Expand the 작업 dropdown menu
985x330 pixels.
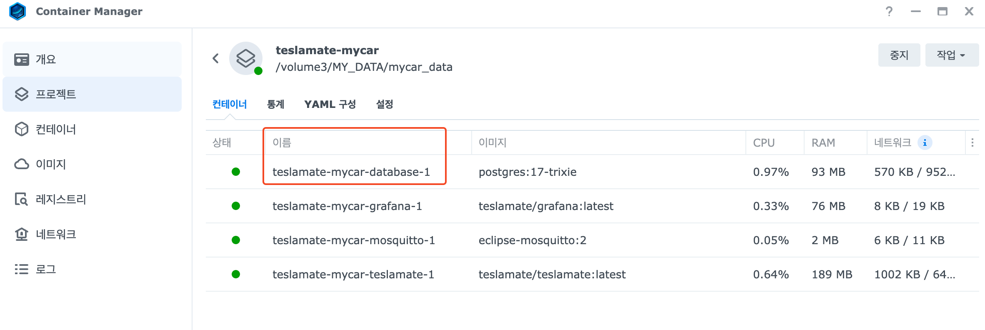(x=952, y=55)
